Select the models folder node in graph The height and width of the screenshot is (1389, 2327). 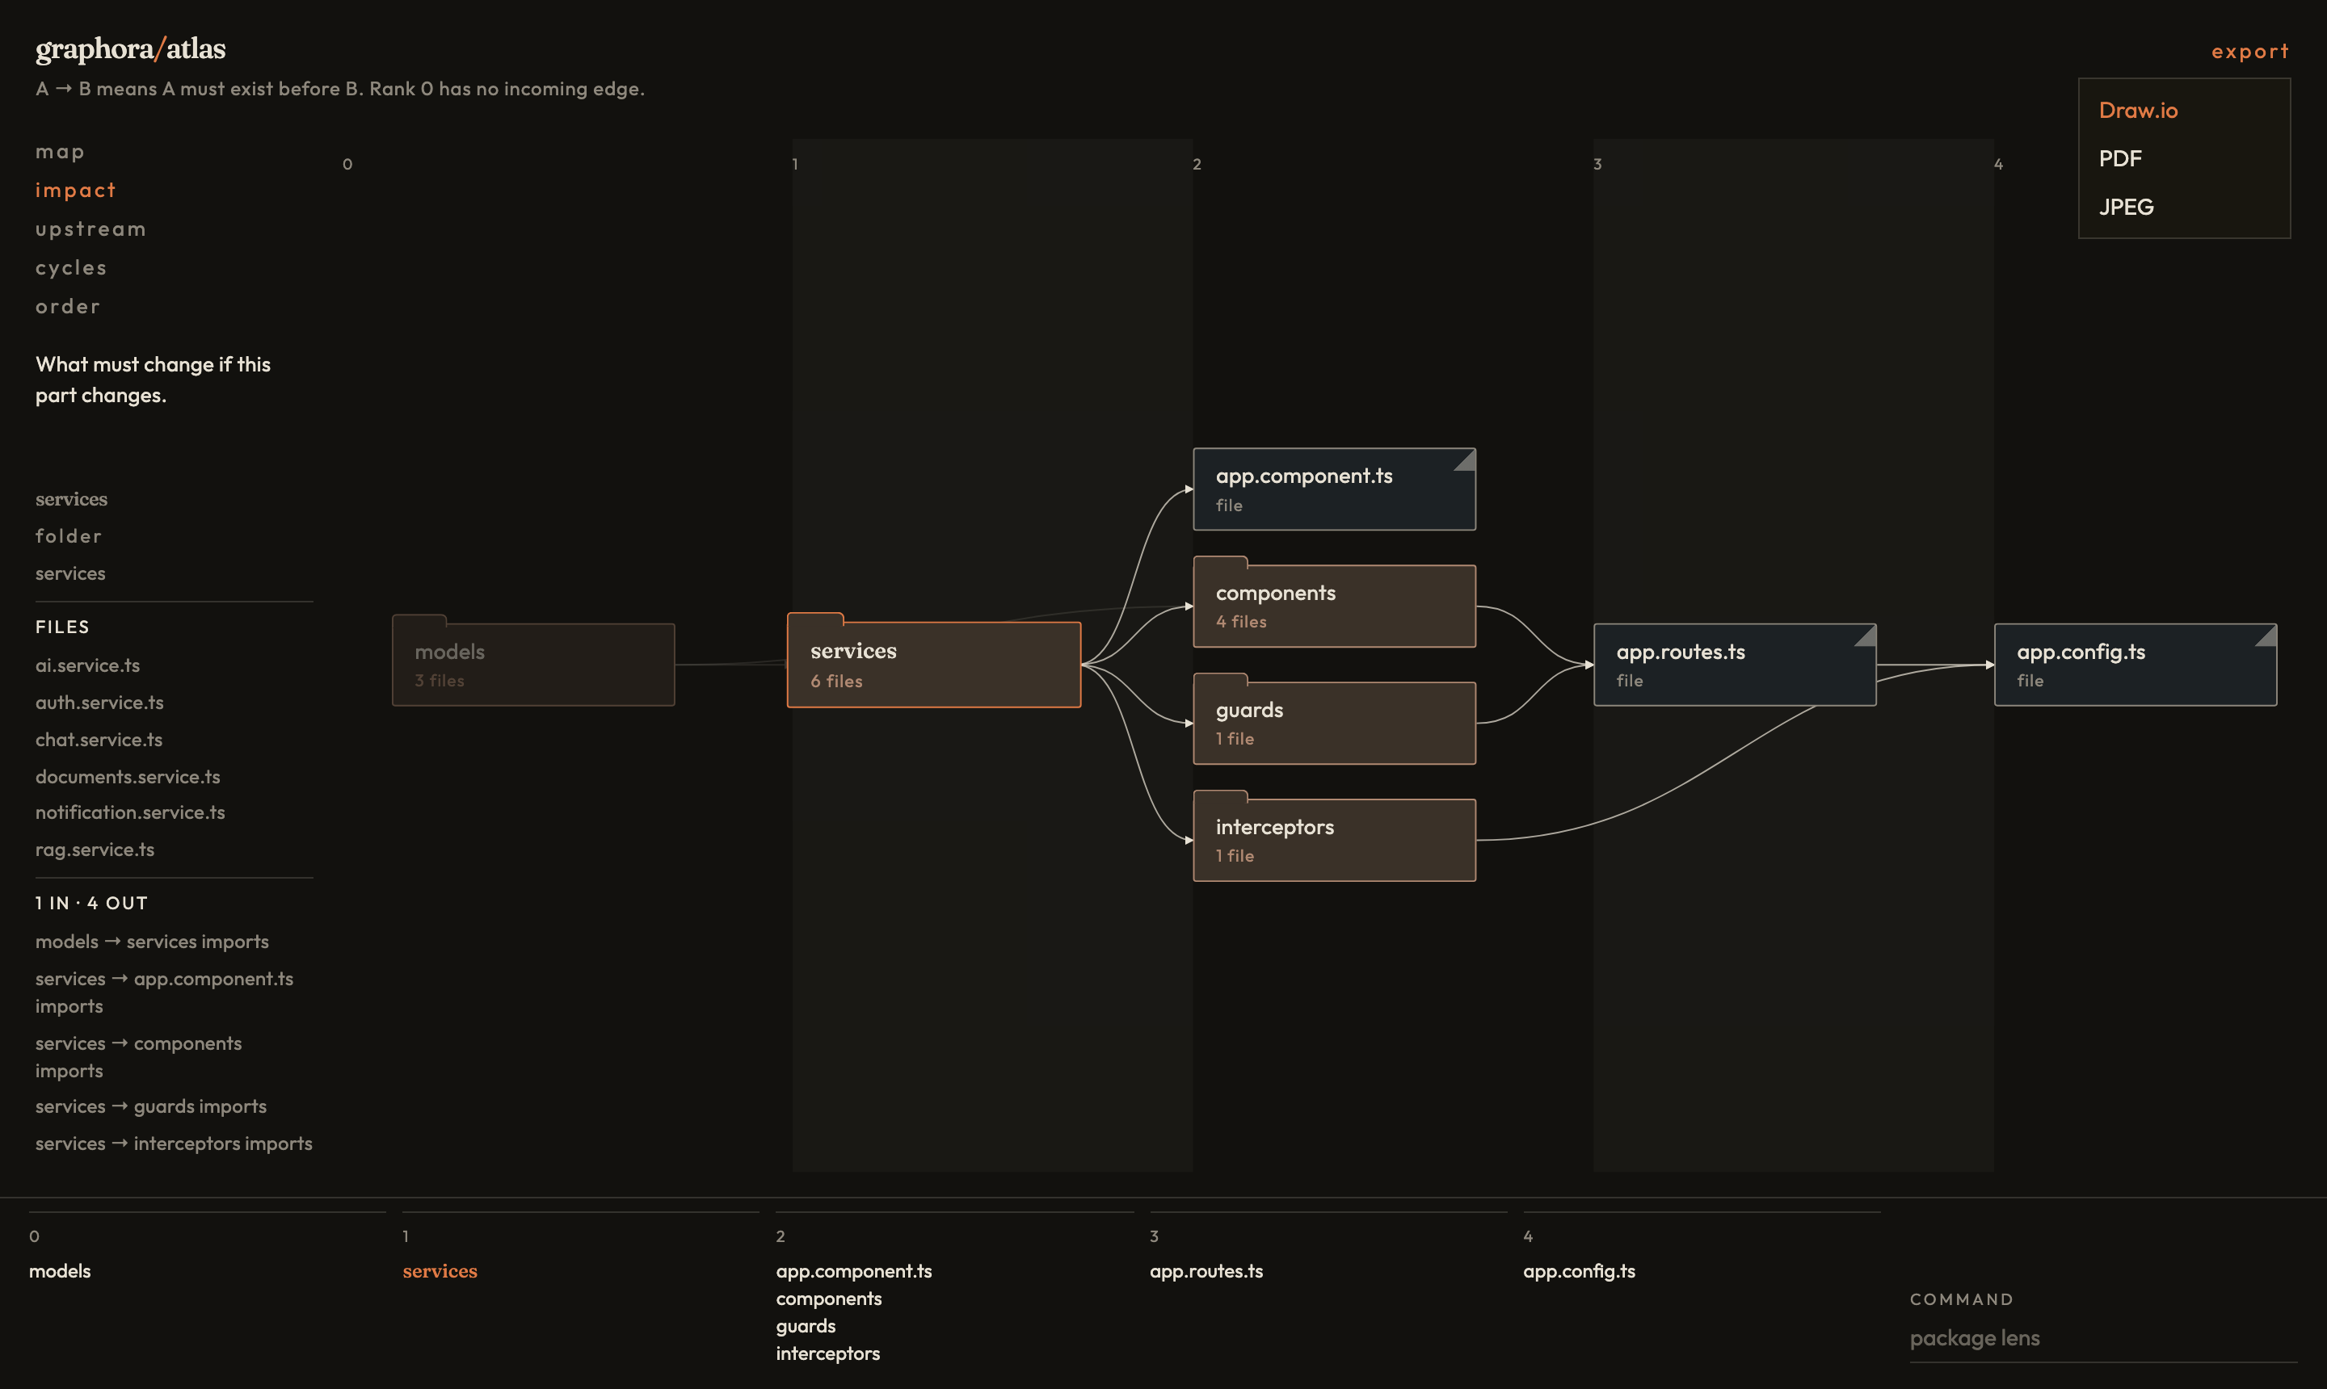click(532, 664)
